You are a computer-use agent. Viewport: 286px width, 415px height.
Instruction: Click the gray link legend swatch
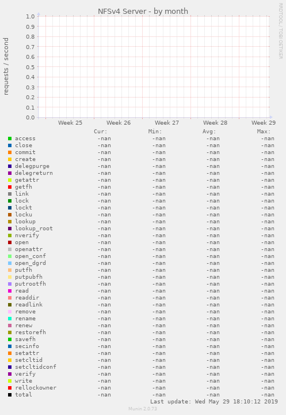coord(10,194)
